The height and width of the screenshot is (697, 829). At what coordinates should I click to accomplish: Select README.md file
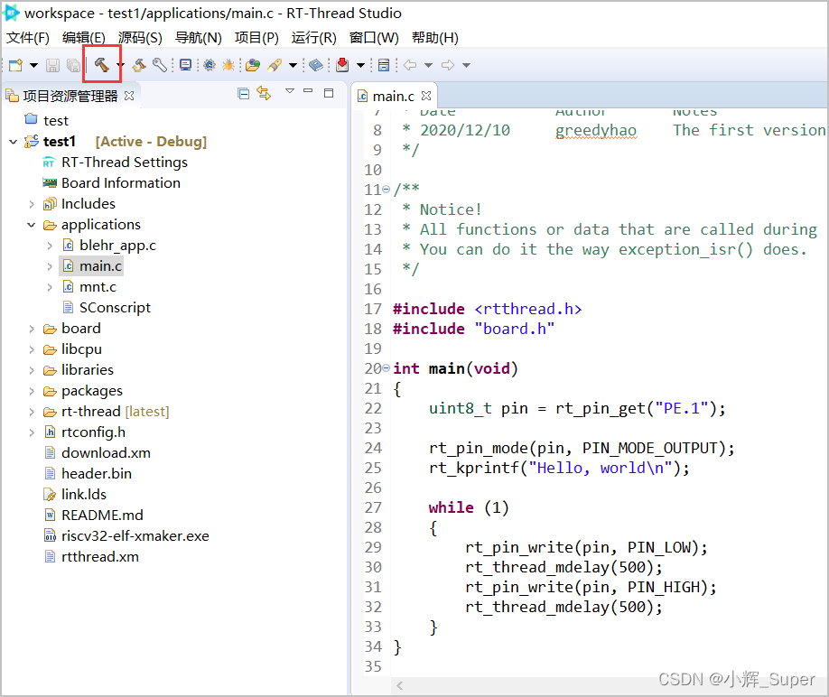[94, 516]
